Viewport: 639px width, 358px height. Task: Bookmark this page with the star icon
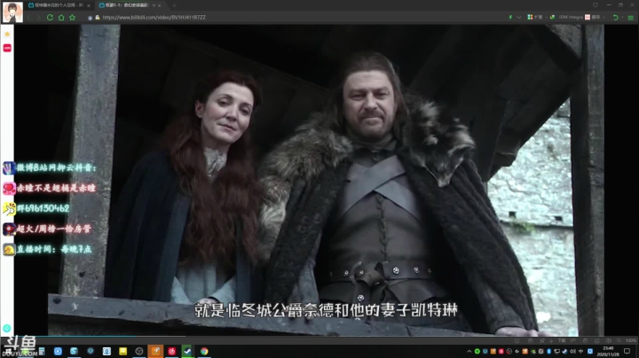[x=72, y=18]
